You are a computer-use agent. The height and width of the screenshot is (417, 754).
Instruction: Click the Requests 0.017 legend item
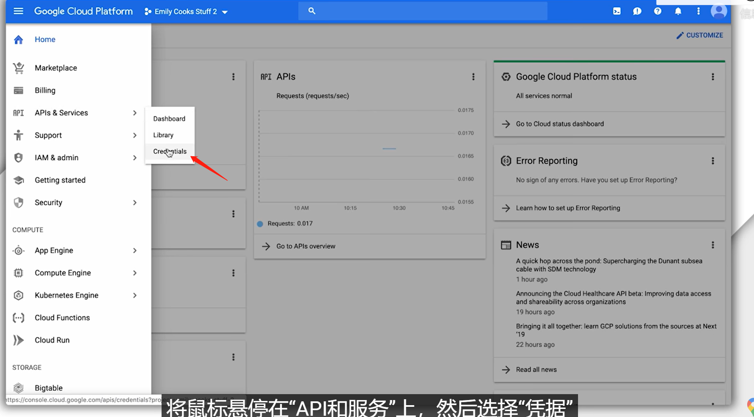pos(285,224)
